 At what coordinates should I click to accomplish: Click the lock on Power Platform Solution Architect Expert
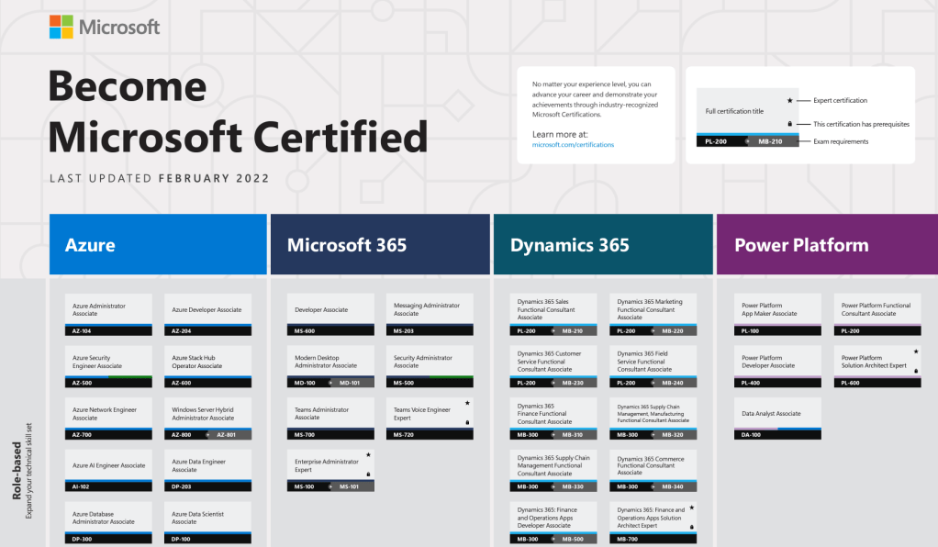[x=916, y=371]
